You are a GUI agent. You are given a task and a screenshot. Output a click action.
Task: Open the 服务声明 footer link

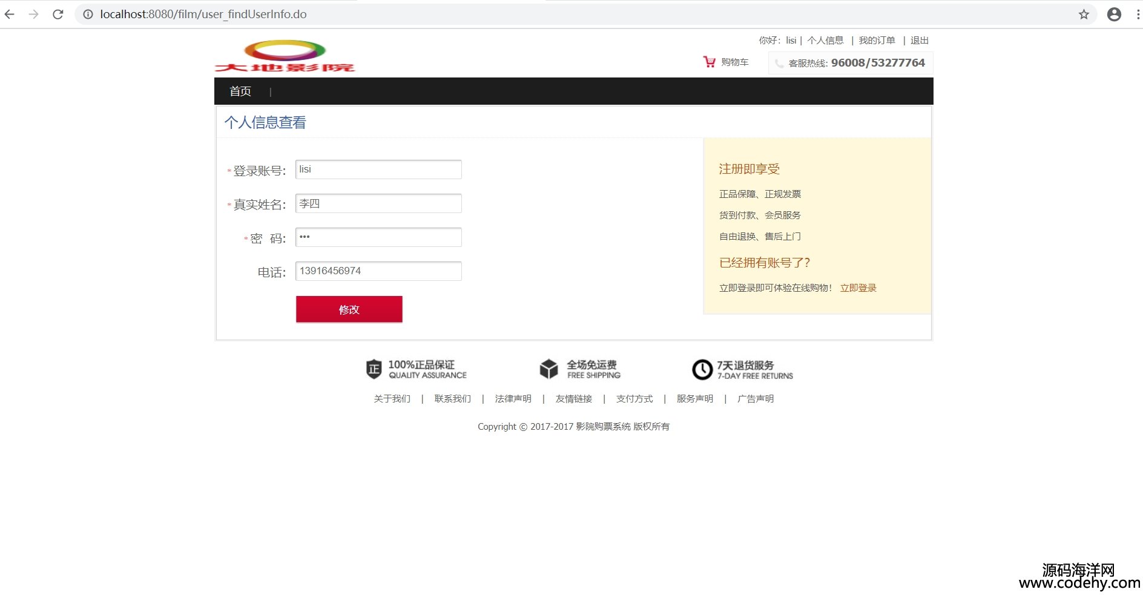pyautogui.click(x=695, y=399)
